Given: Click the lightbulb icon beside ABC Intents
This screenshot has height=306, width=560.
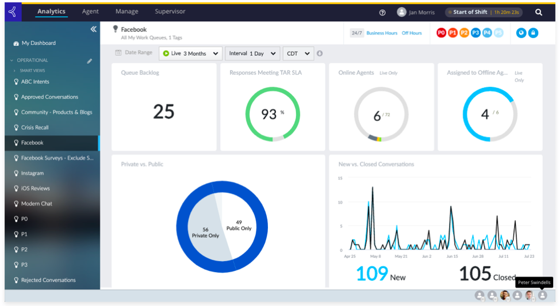Looking at the screenshot, I should (16, 82).
